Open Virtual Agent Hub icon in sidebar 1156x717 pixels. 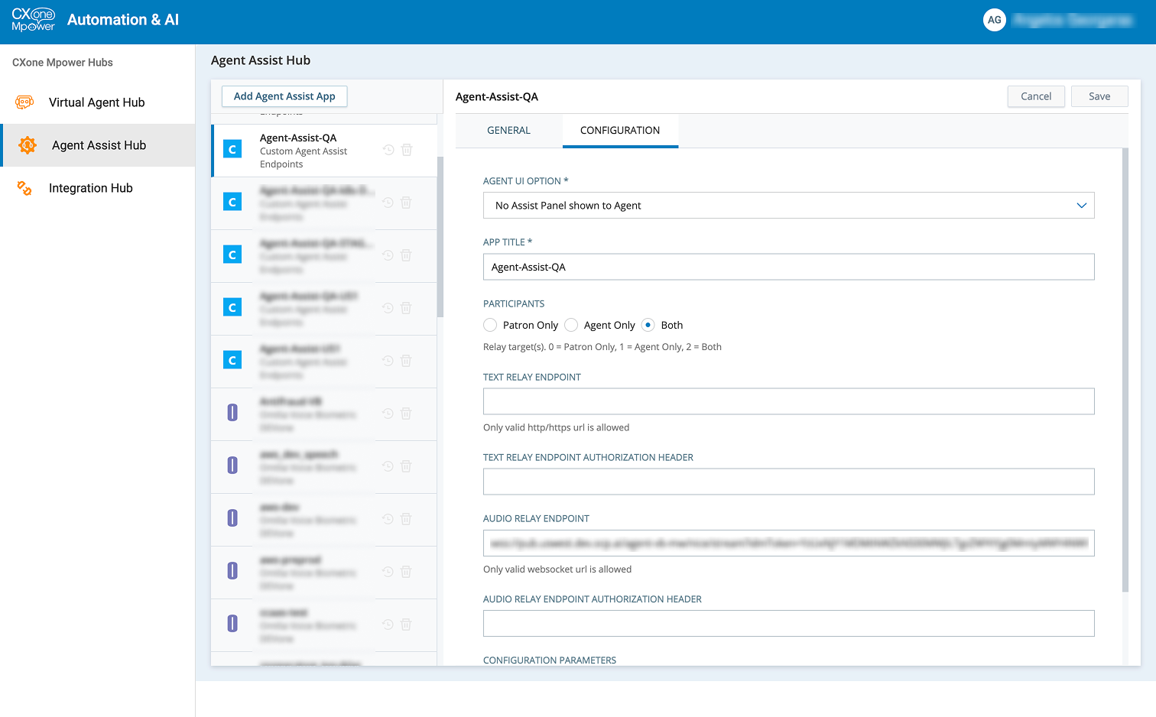click(x=24, y=102)
